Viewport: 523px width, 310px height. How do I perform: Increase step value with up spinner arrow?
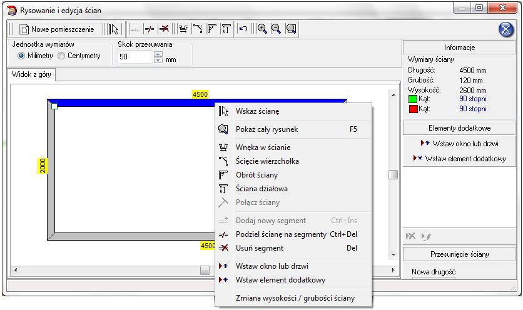158,54
